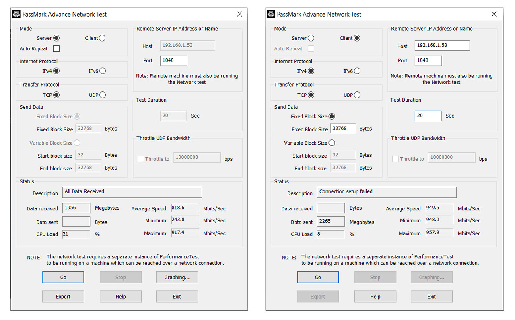Open Graphing... in the left window
Image resolution: width=515 pixels, height=320 pixels.
(177, 277)
